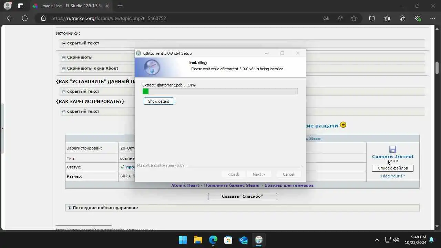Refresh the rutracker page
Viewport: 441px width, 248px height.
point(24,18)
